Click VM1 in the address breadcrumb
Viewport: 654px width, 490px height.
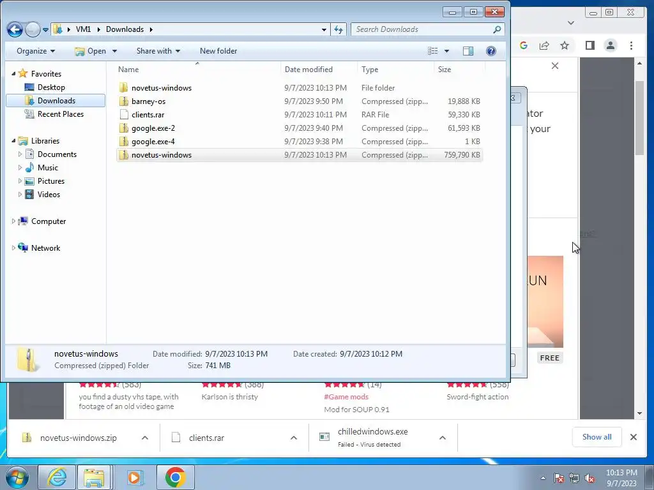click(83, 29)
